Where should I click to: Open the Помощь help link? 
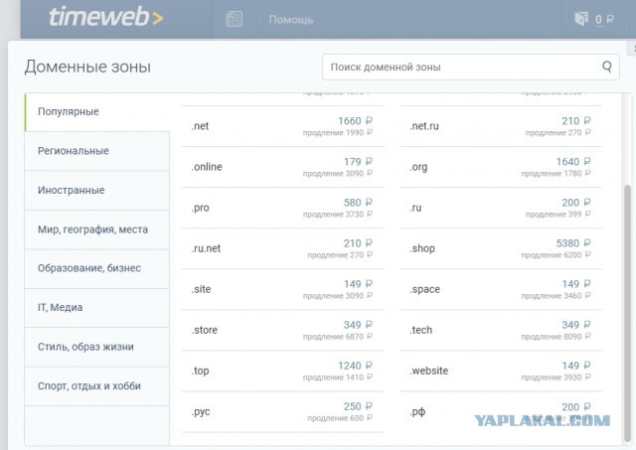tap(291, 20)
